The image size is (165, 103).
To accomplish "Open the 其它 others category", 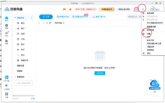I will 21,55.
